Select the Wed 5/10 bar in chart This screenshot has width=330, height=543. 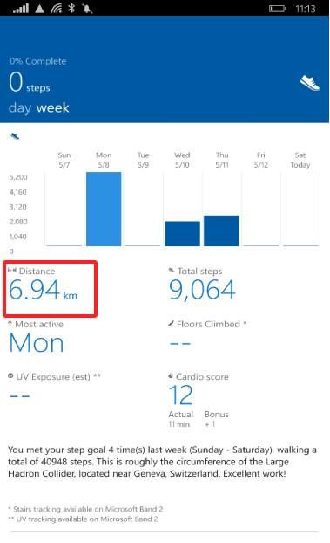point(182,233)
